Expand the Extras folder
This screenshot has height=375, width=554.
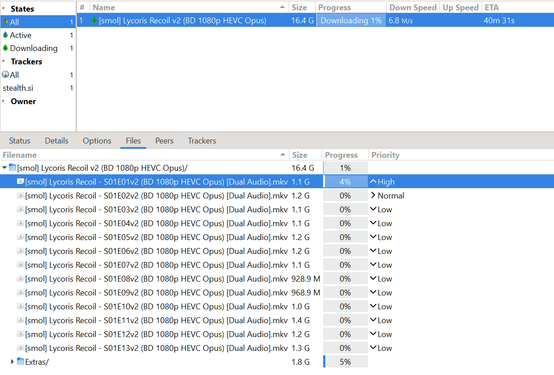pos(13,362)
